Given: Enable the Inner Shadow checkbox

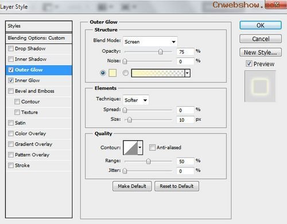Looking at the screenshot, I should [x=11, y=59].
